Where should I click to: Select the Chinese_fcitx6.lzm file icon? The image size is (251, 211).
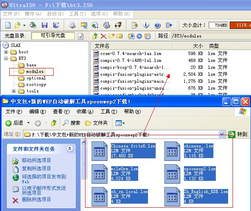pos(100,151)
